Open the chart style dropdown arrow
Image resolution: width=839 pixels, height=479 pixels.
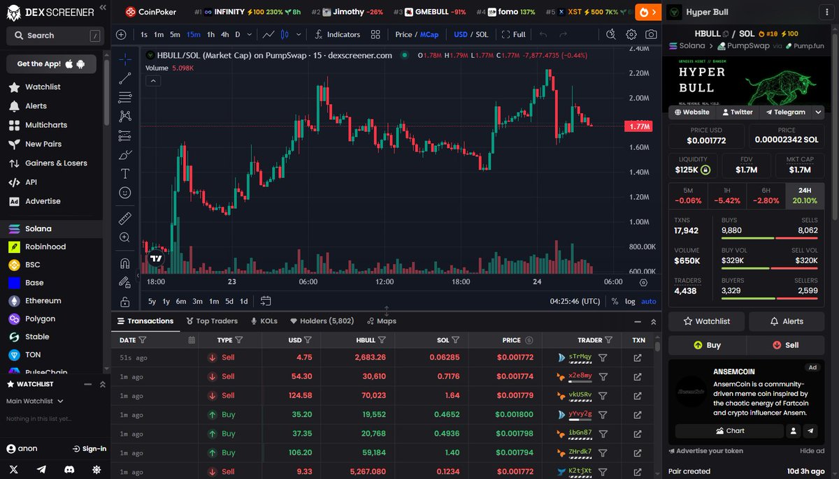click(x=299, y=34)
